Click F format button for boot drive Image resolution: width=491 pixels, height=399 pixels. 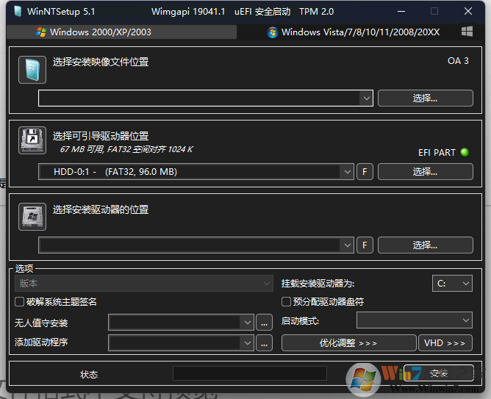pyautogui.click(x=365, y=172)
